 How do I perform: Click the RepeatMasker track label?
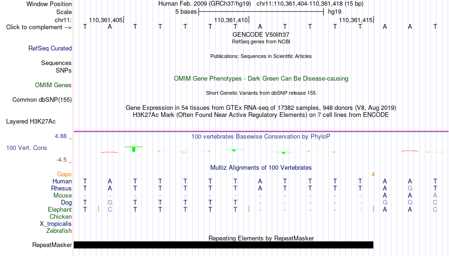(x=52, y=245)
